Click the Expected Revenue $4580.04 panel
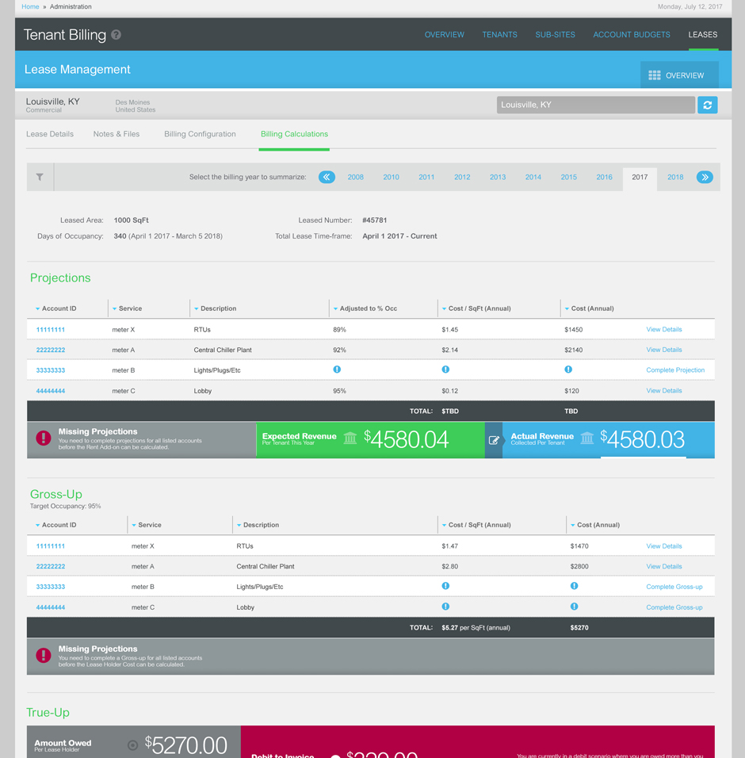The width and height of the screenshot is (745, 758). (x=370, y=440)
